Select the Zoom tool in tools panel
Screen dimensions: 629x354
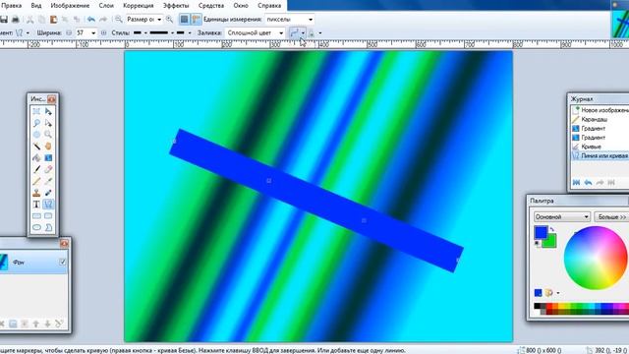click(48, 135)
